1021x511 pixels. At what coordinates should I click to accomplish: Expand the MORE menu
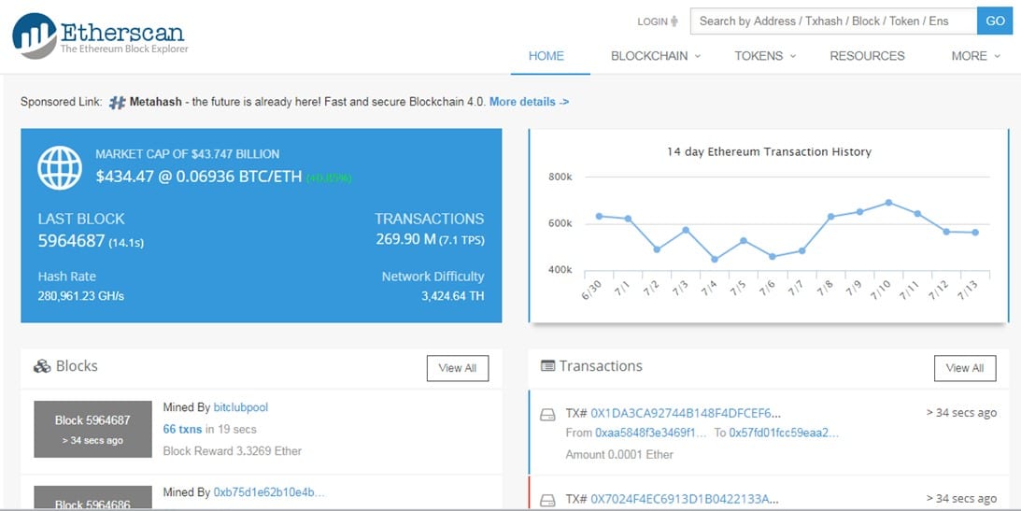[x=975, y=56]
